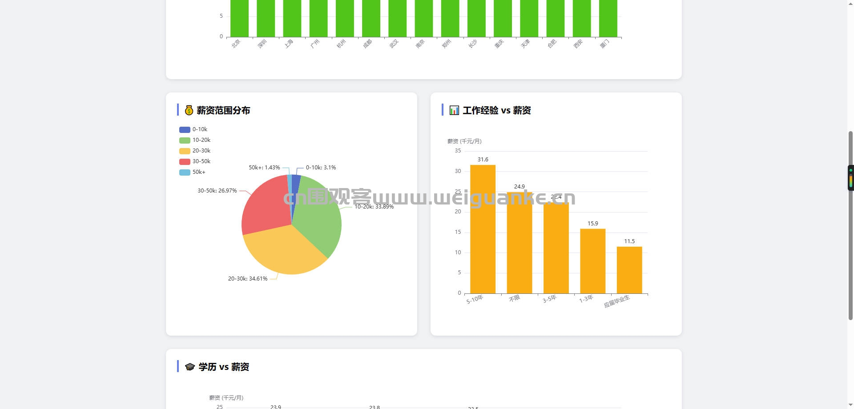Click the graduation cap icon beside 学历 vs 薪资

tap(190, 367)
